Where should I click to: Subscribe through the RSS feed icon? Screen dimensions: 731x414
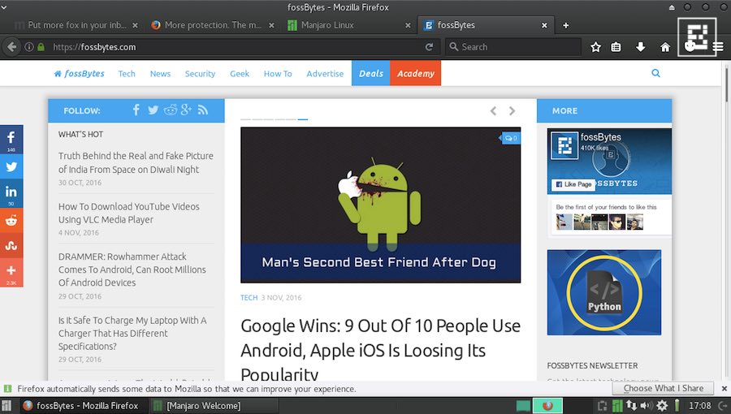click(x=203, y=110)
